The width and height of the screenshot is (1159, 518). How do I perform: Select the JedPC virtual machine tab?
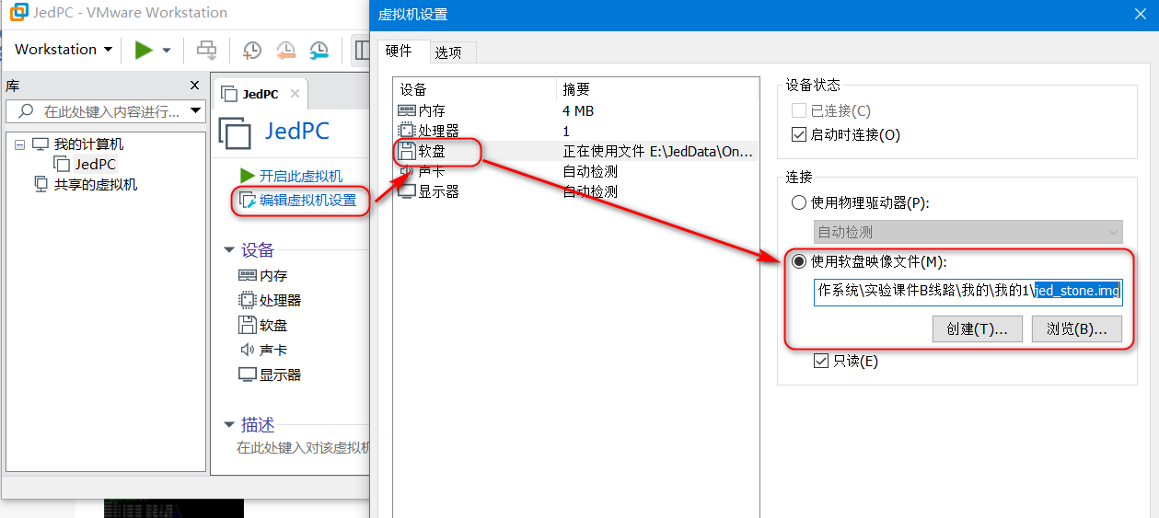pos(261,94)
